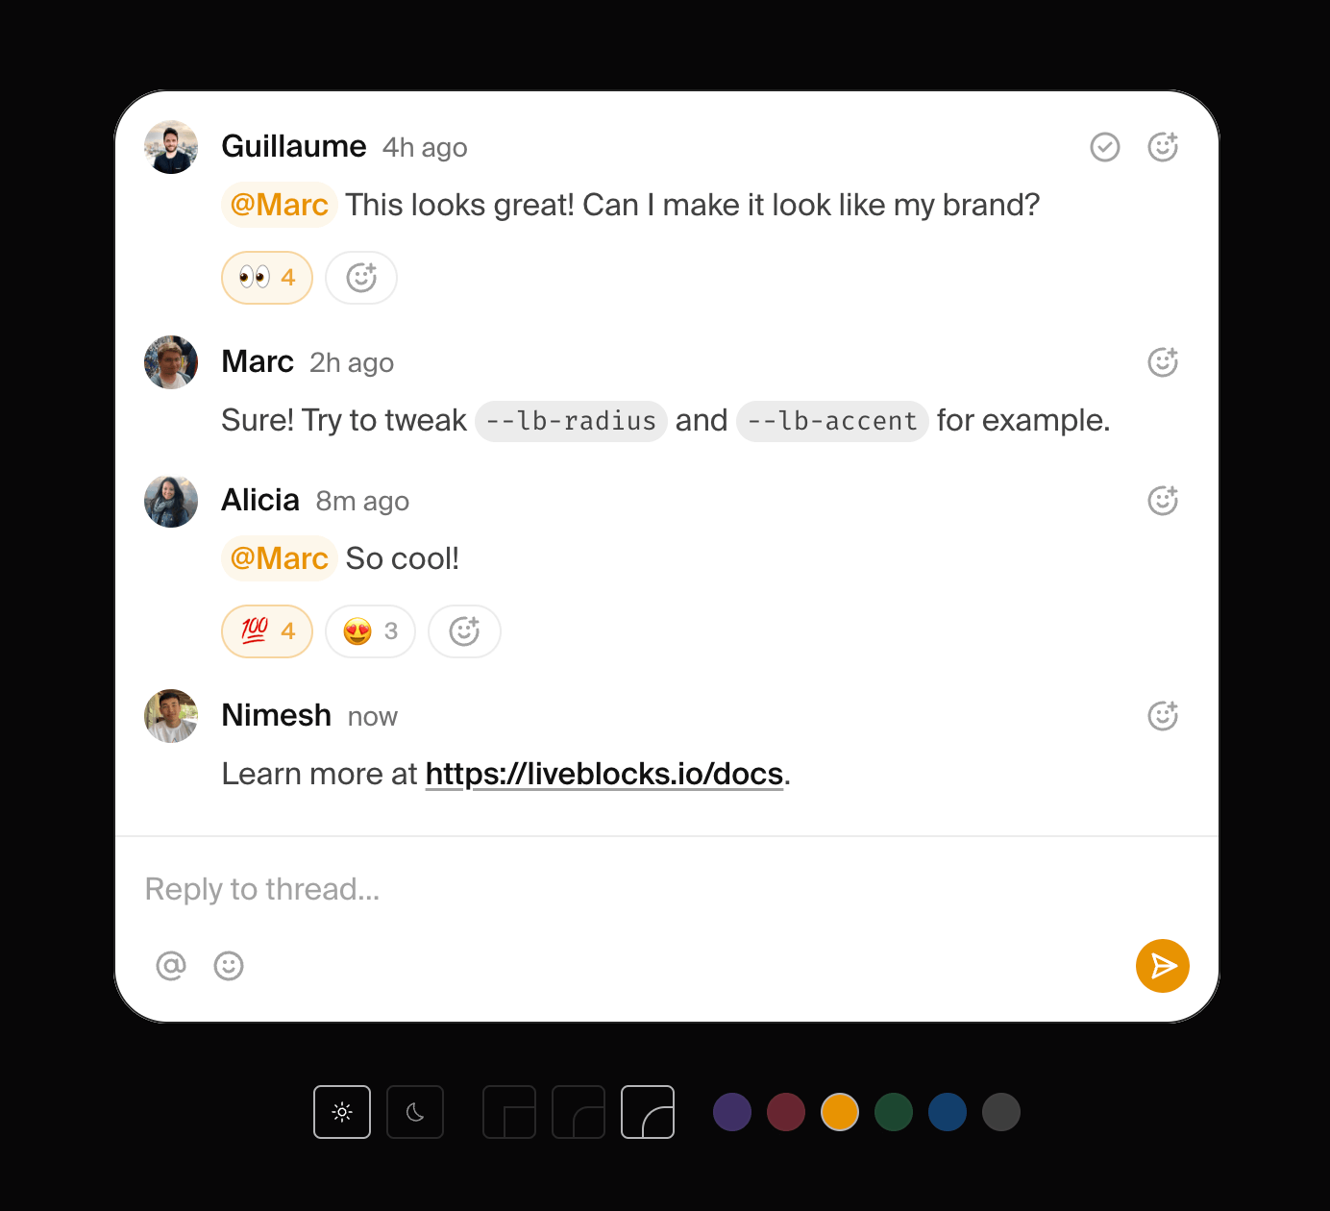The image size is (1330, 1211).
Task: Click the @Marc mention in Alicia's comment
Action: point(279,558)
